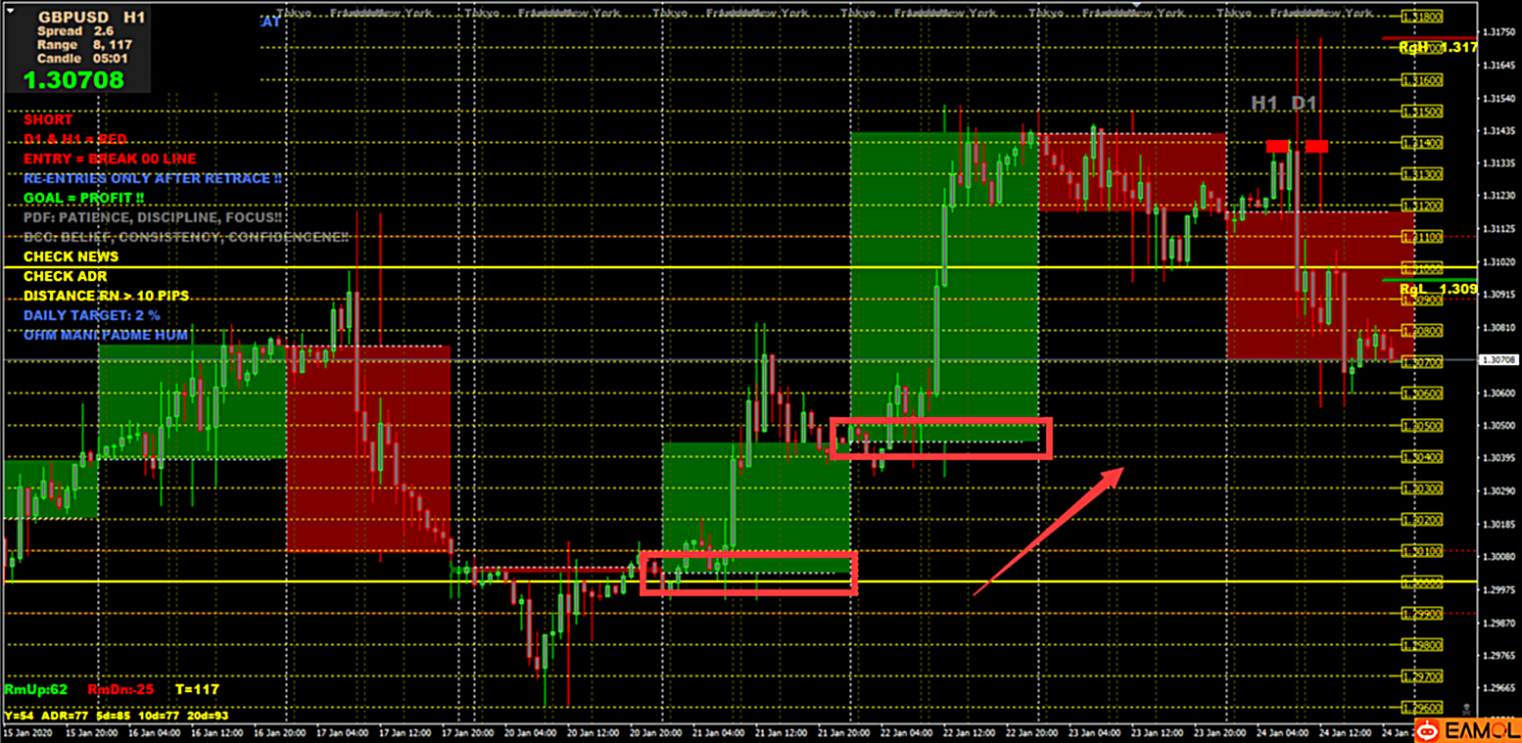Click the DAILY TARGET: 2 % label
Screen dimensions: 1522x743
pos(91,315)
